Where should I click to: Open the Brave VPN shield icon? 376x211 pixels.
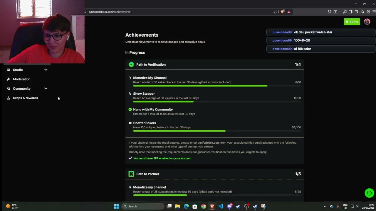(x=368, y=12)
